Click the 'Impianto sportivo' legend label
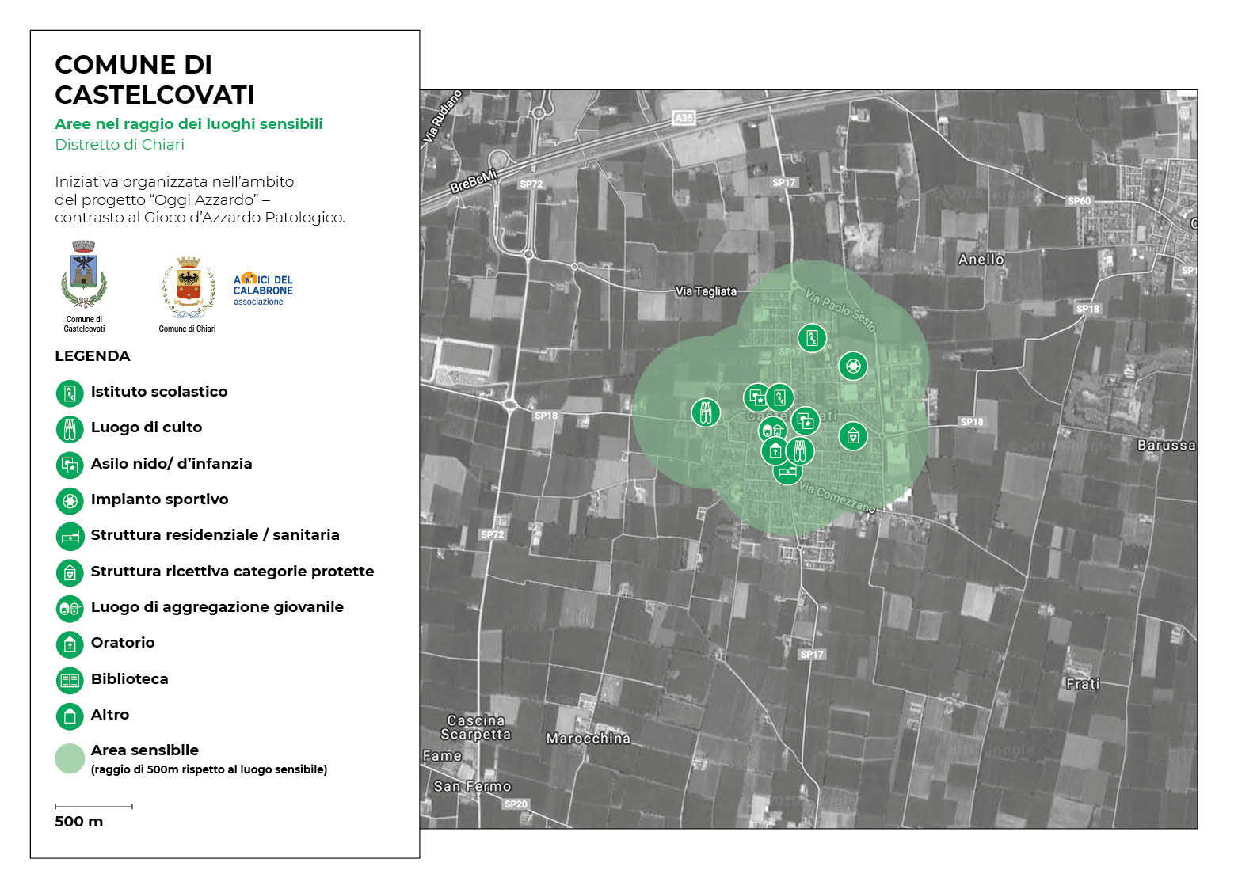Viewport: 1257px width, 889px height. point(160,500)
